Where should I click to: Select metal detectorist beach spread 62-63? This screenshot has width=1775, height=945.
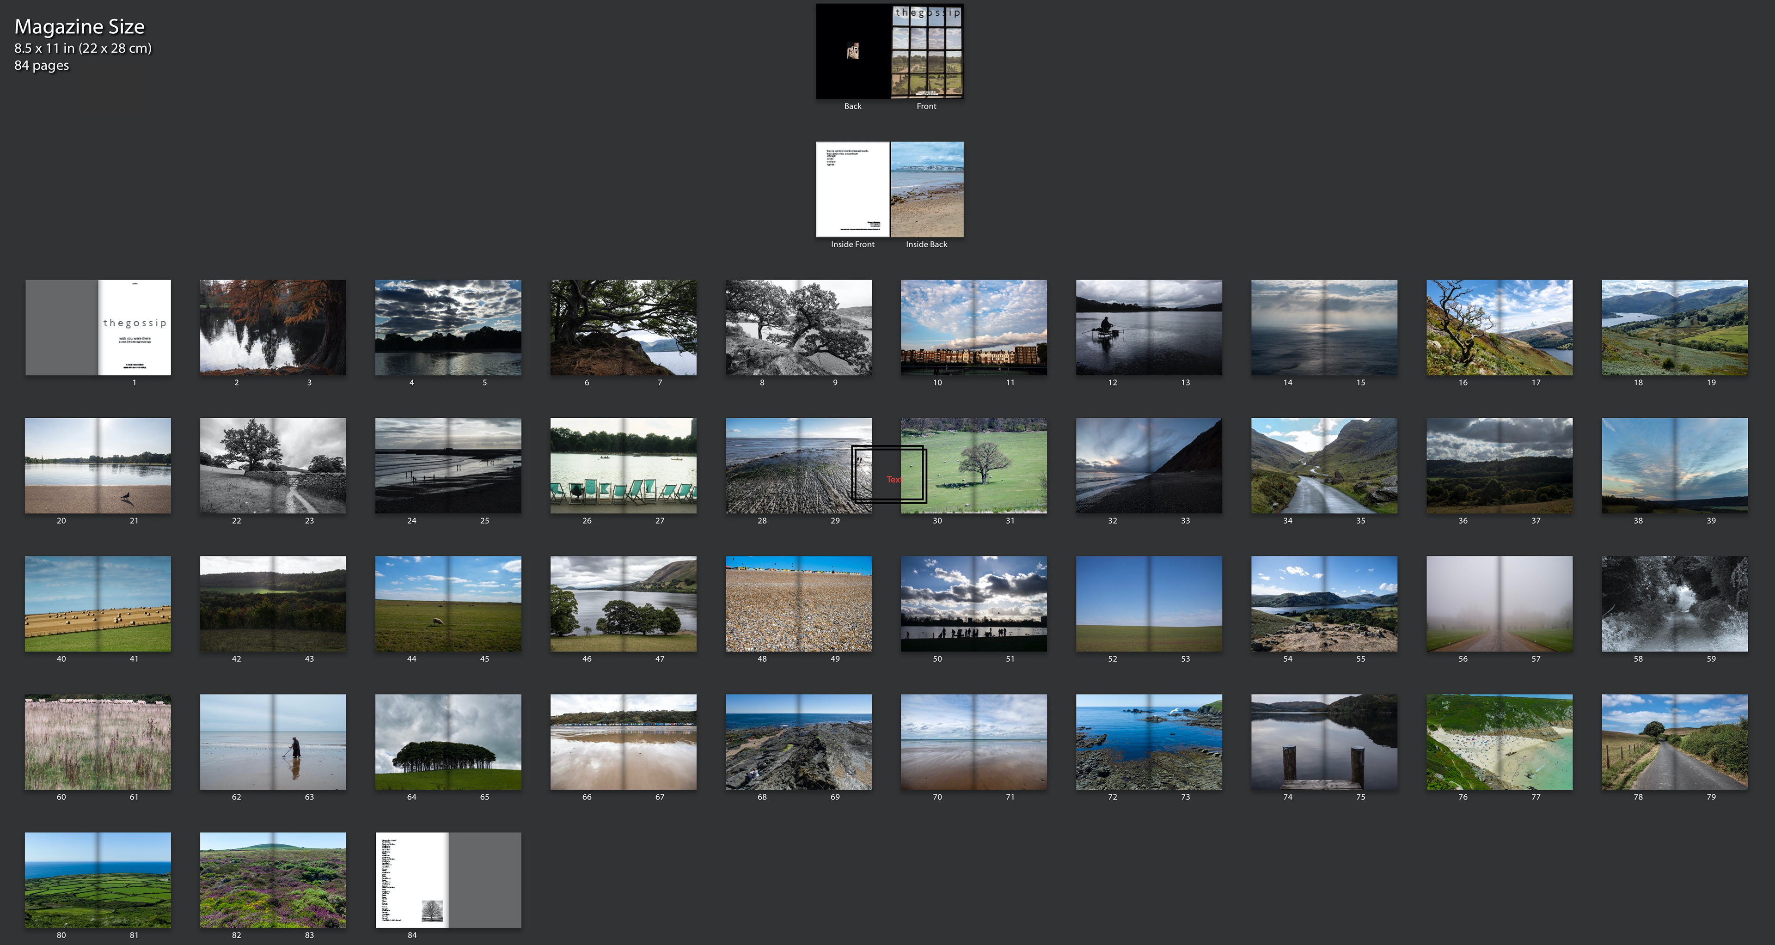click(x=273, y=742)
